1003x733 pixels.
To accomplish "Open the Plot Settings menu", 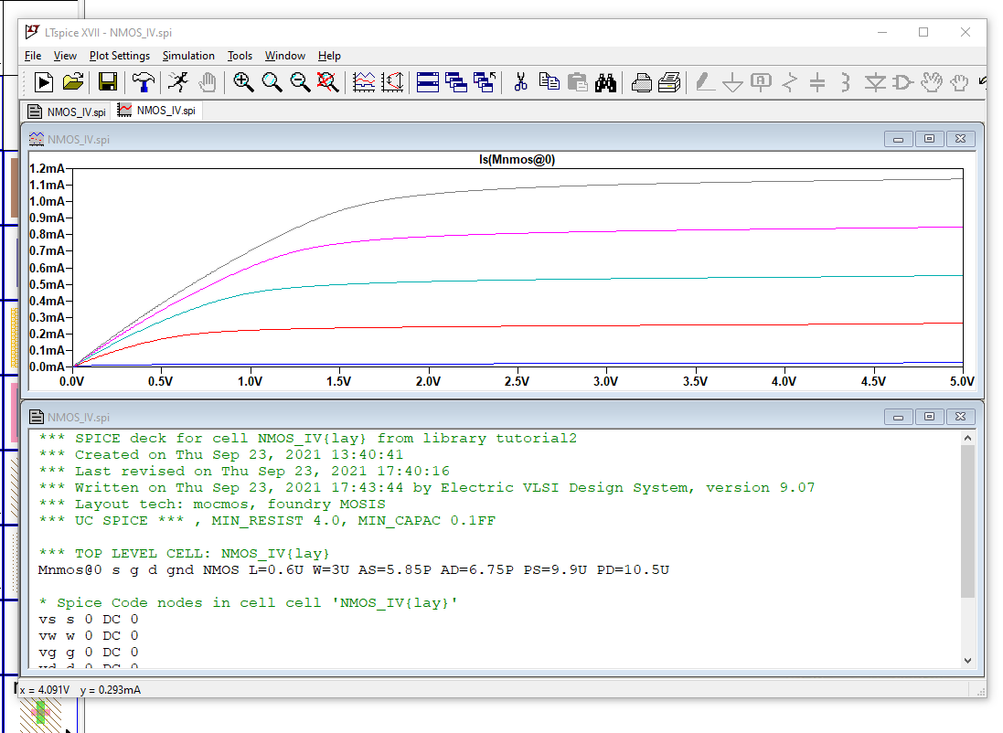I will coord(119,56).
